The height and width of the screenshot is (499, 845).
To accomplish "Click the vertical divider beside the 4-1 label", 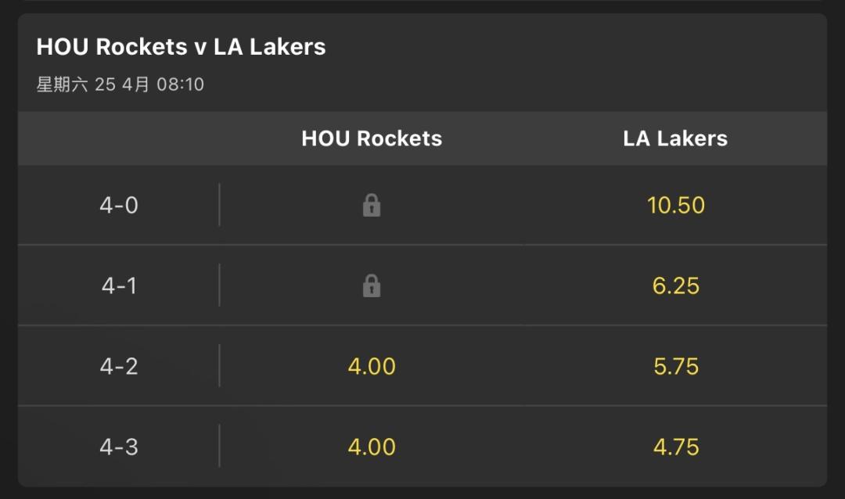I will [x=219, y=285].
